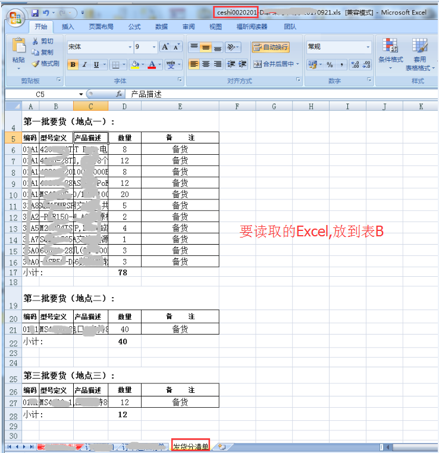The width and height of the screenshot is (439, 453).
Task: Apply fill color bucket icon
Action: [135, 65]
